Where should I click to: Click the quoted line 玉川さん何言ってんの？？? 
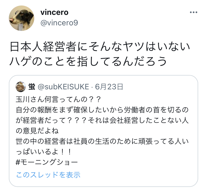point(58,99)
